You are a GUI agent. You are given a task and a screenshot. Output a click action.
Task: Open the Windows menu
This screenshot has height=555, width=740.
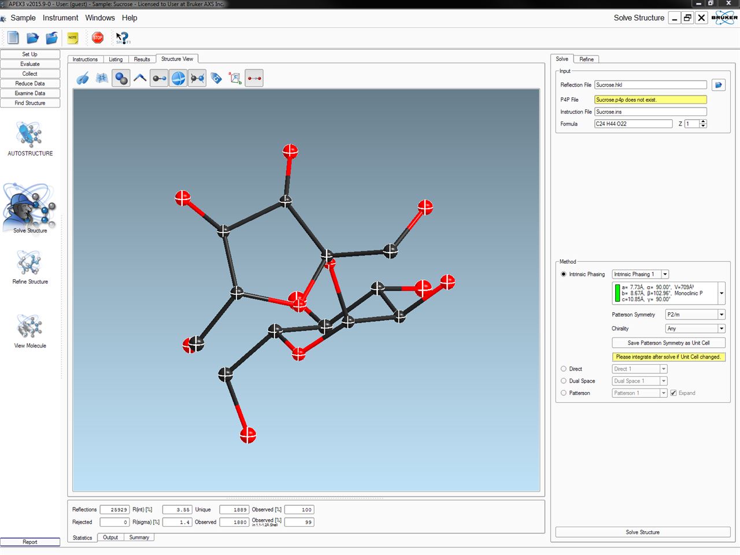(x=100, y=18)
